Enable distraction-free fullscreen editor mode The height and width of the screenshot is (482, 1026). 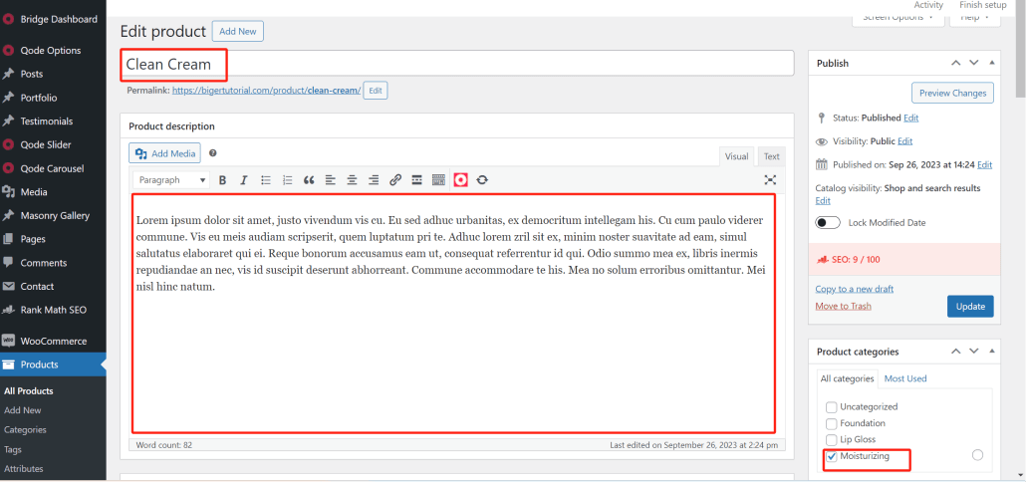[770, 180]
